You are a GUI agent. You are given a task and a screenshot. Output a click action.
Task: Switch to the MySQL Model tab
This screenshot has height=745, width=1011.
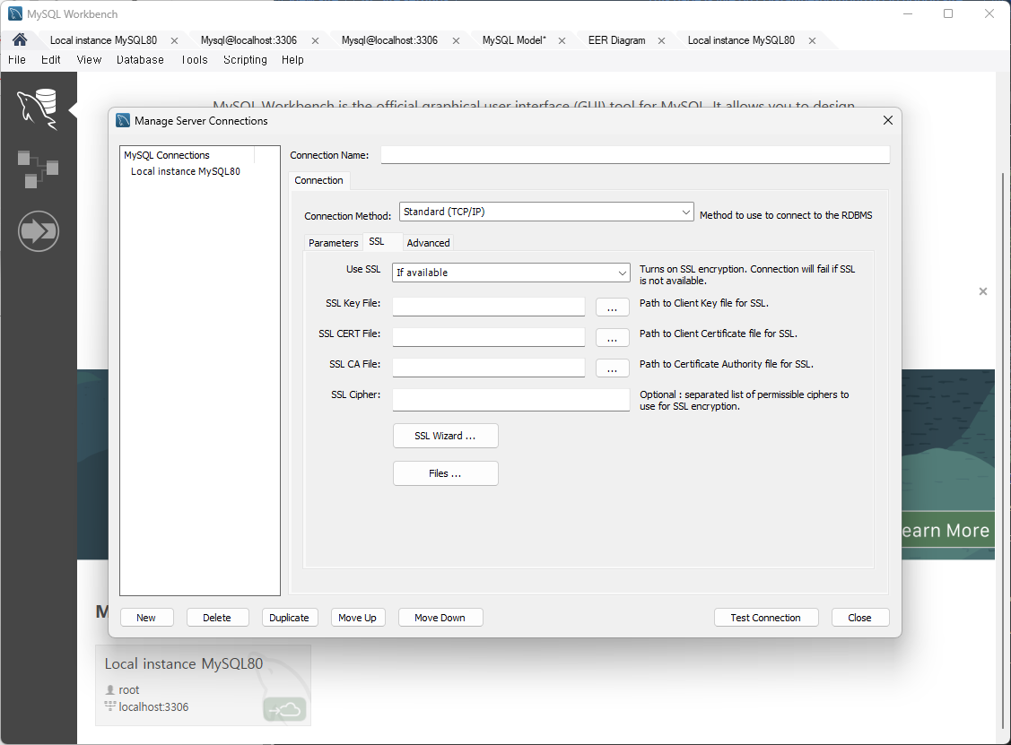(514, 40)
